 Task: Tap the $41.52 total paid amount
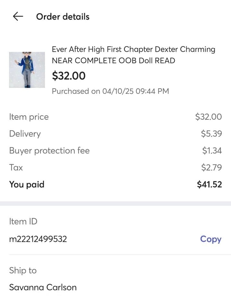pyautogui.click(x=209, y=184)
